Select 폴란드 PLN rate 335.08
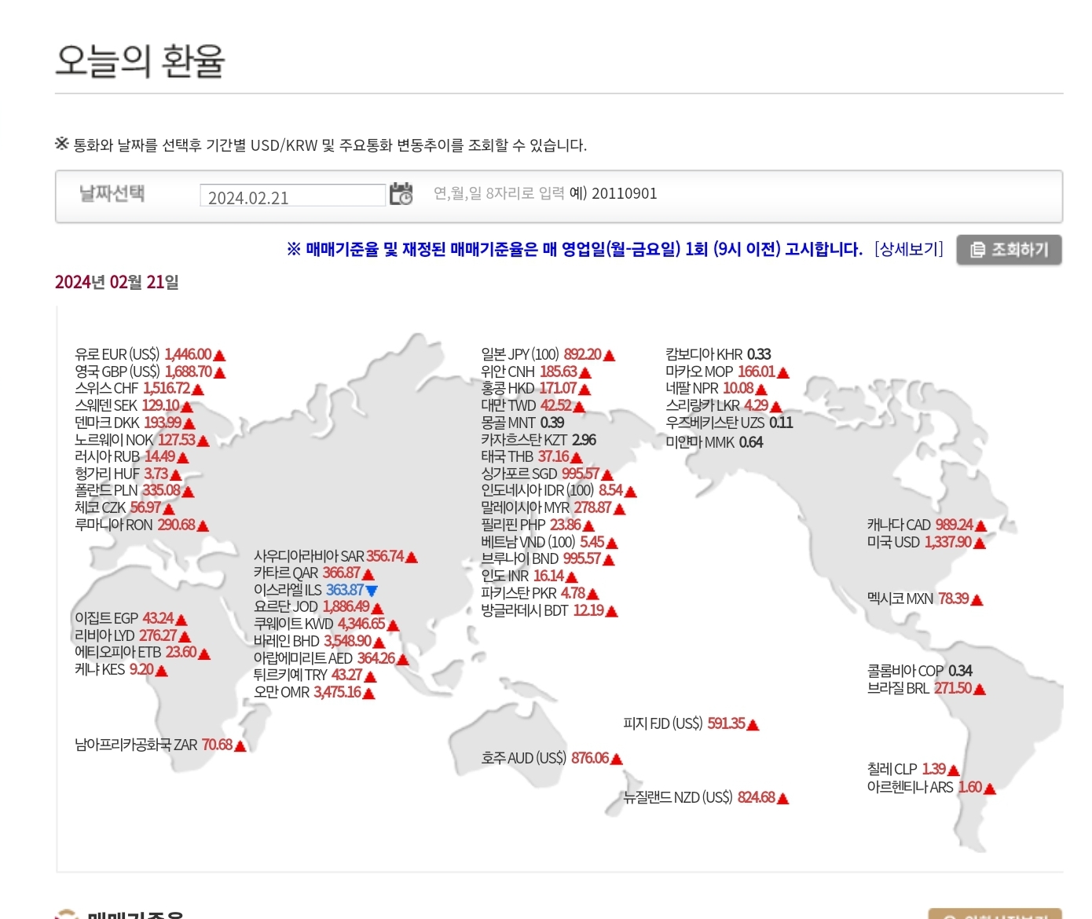1092x919 pixels. [x=161, y=491]
